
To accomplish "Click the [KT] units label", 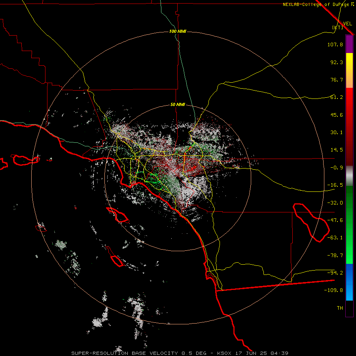I will point(338,27).
